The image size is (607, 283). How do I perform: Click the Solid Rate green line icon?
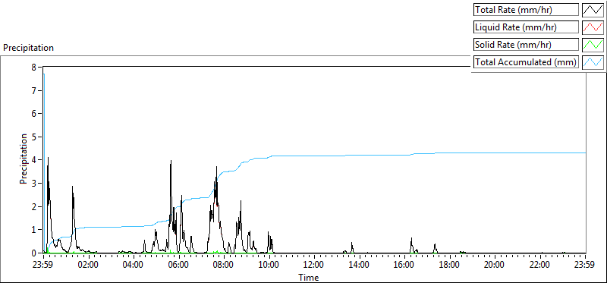pyautogui.click(x=593, y=45)
